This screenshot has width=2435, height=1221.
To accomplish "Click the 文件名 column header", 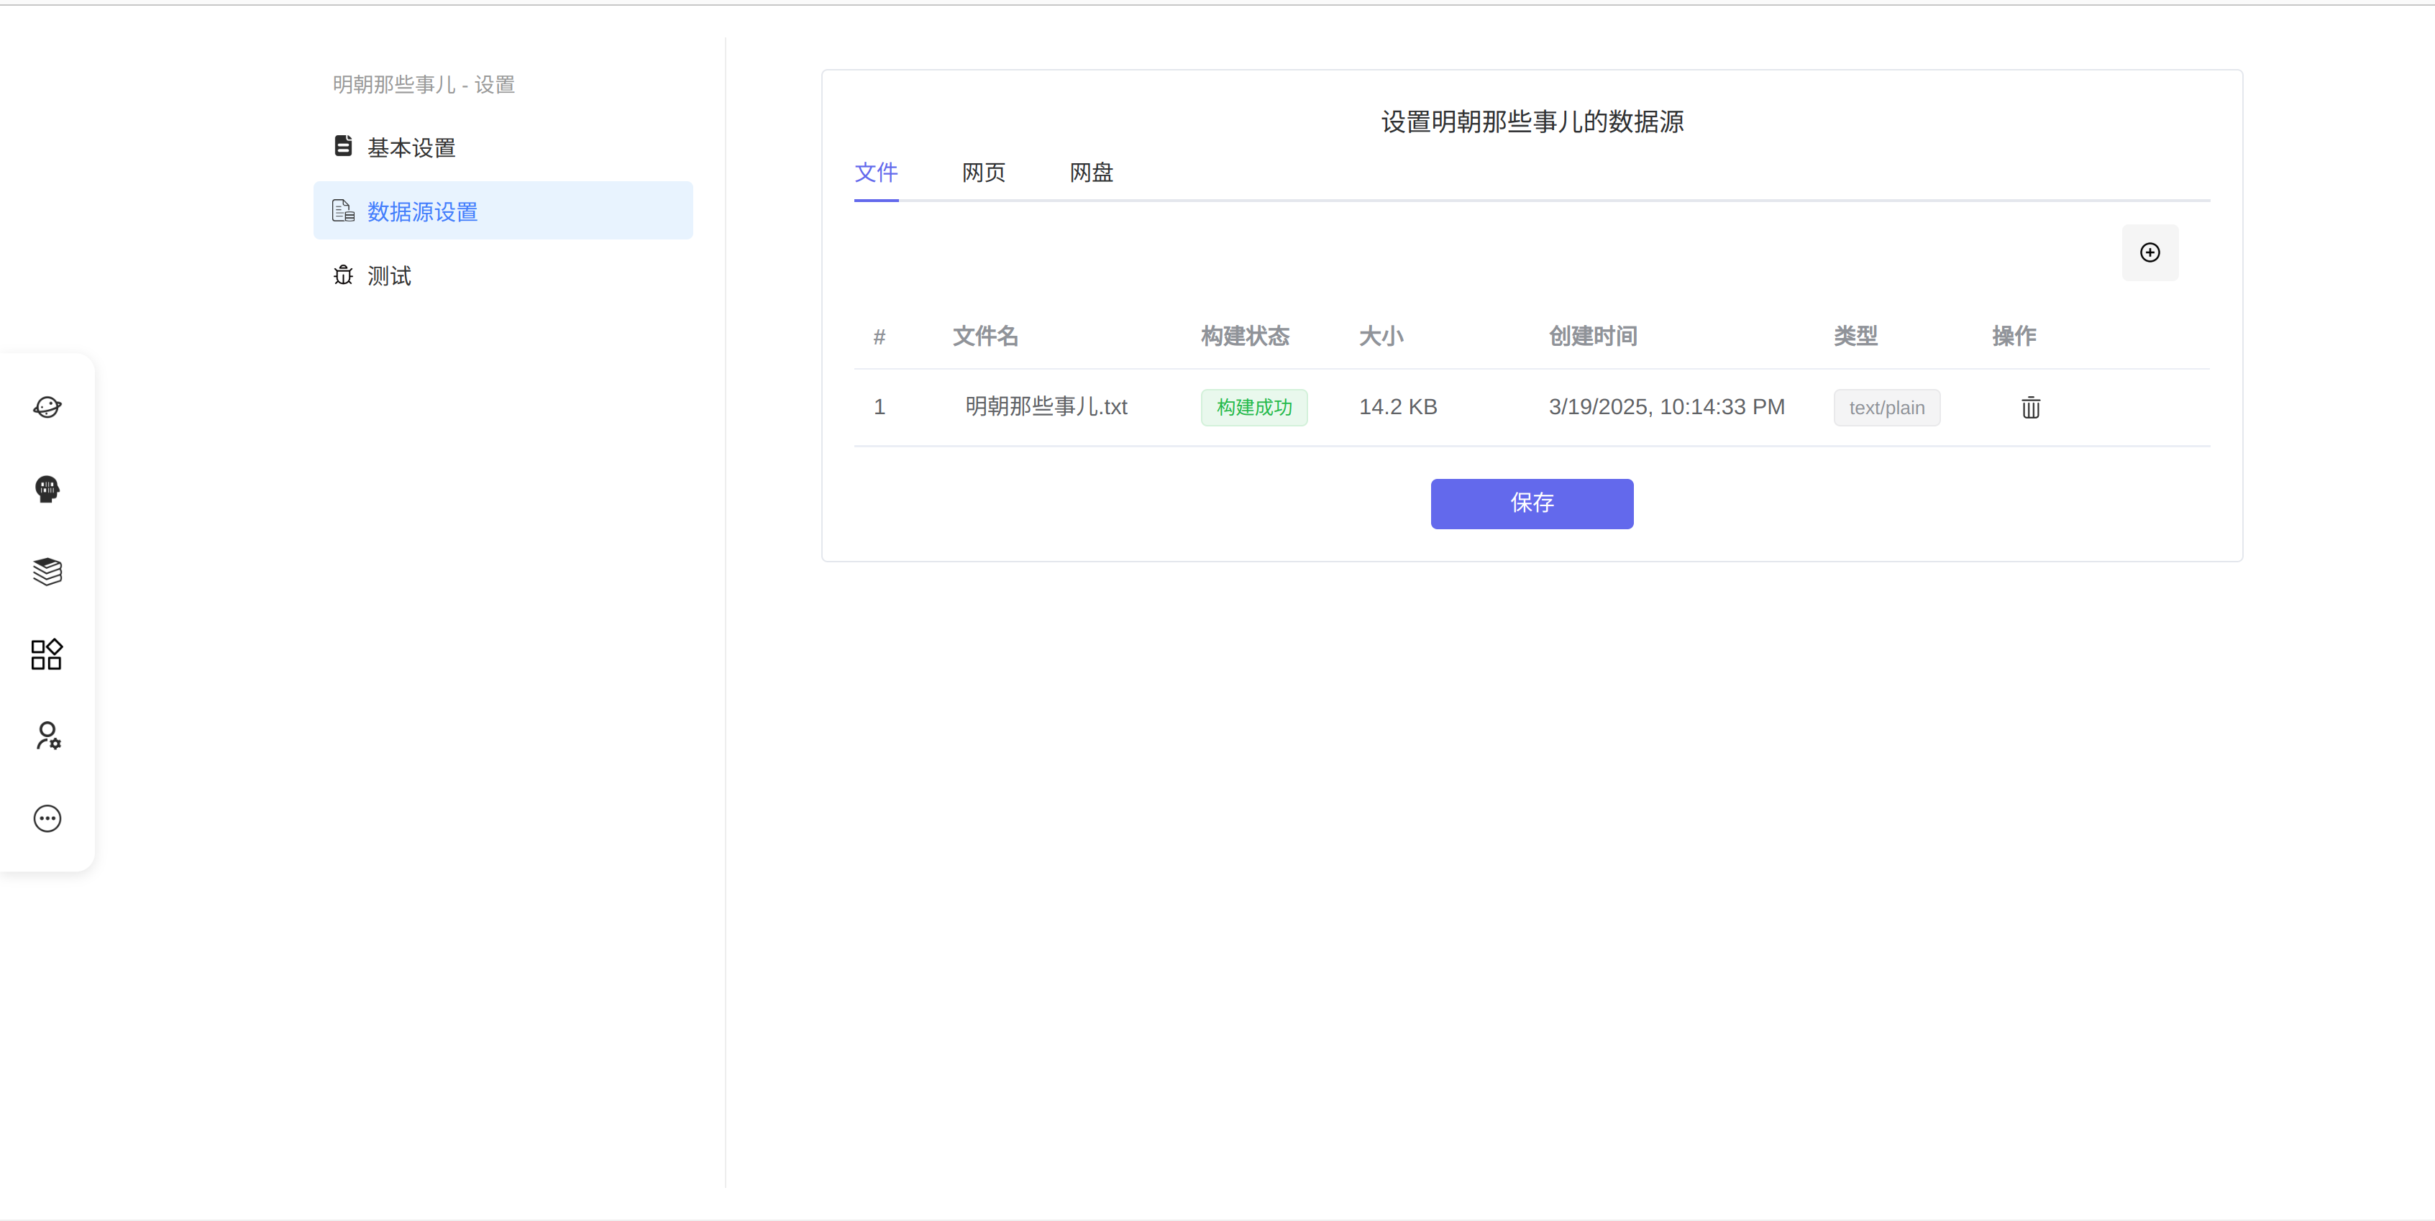I will pos(985,336).
